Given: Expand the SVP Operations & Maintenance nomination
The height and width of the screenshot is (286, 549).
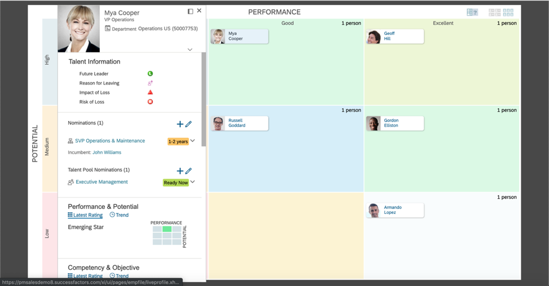Looking at the screenshot, I should pos(193,141).
